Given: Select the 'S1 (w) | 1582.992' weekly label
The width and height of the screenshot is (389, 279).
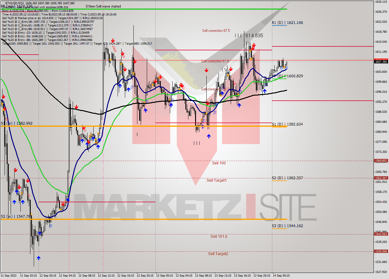Looking at the screenshot, I should point(16,123).
